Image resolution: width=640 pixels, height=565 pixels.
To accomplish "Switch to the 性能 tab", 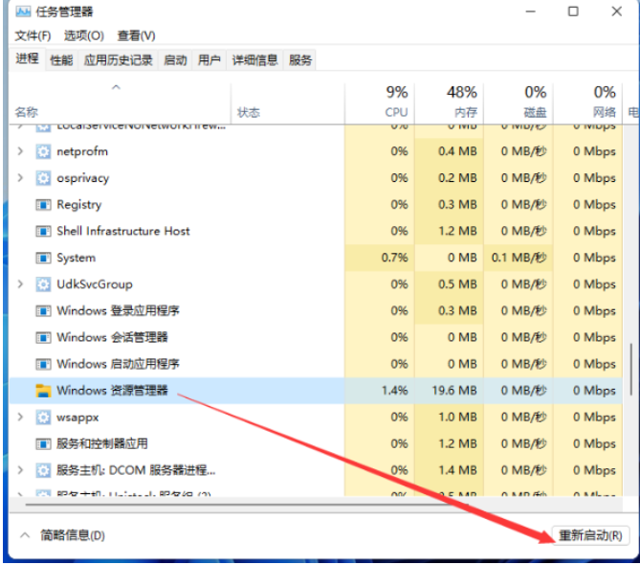I will point(61,59).
